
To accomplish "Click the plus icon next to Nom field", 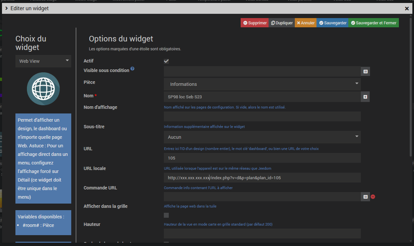I will click(365, 97).
